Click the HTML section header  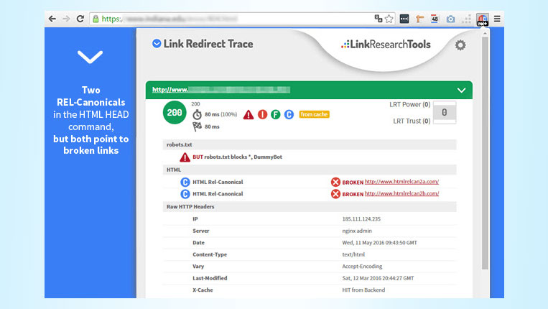pos(310,170)
